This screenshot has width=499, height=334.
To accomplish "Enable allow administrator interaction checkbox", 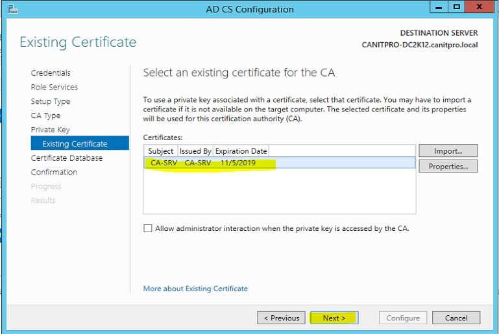I will 148,228.
